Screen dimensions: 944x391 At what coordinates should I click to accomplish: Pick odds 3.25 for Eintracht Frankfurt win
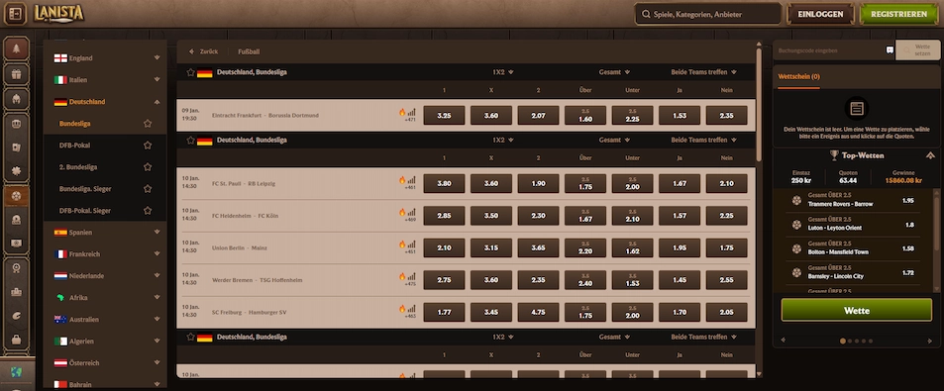(444, 116)
